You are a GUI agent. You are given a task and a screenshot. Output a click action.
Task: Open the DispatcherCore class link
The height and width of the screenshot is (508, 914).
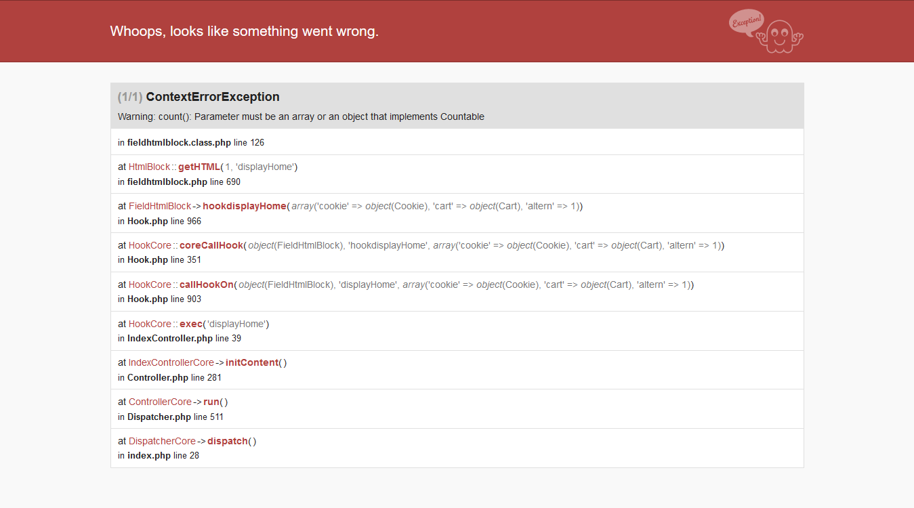[x=162, y=442]
